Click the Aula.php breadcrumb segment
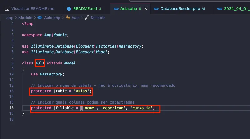Image resolution: width=250 pixels, height=139 pixels. [52, 18]
